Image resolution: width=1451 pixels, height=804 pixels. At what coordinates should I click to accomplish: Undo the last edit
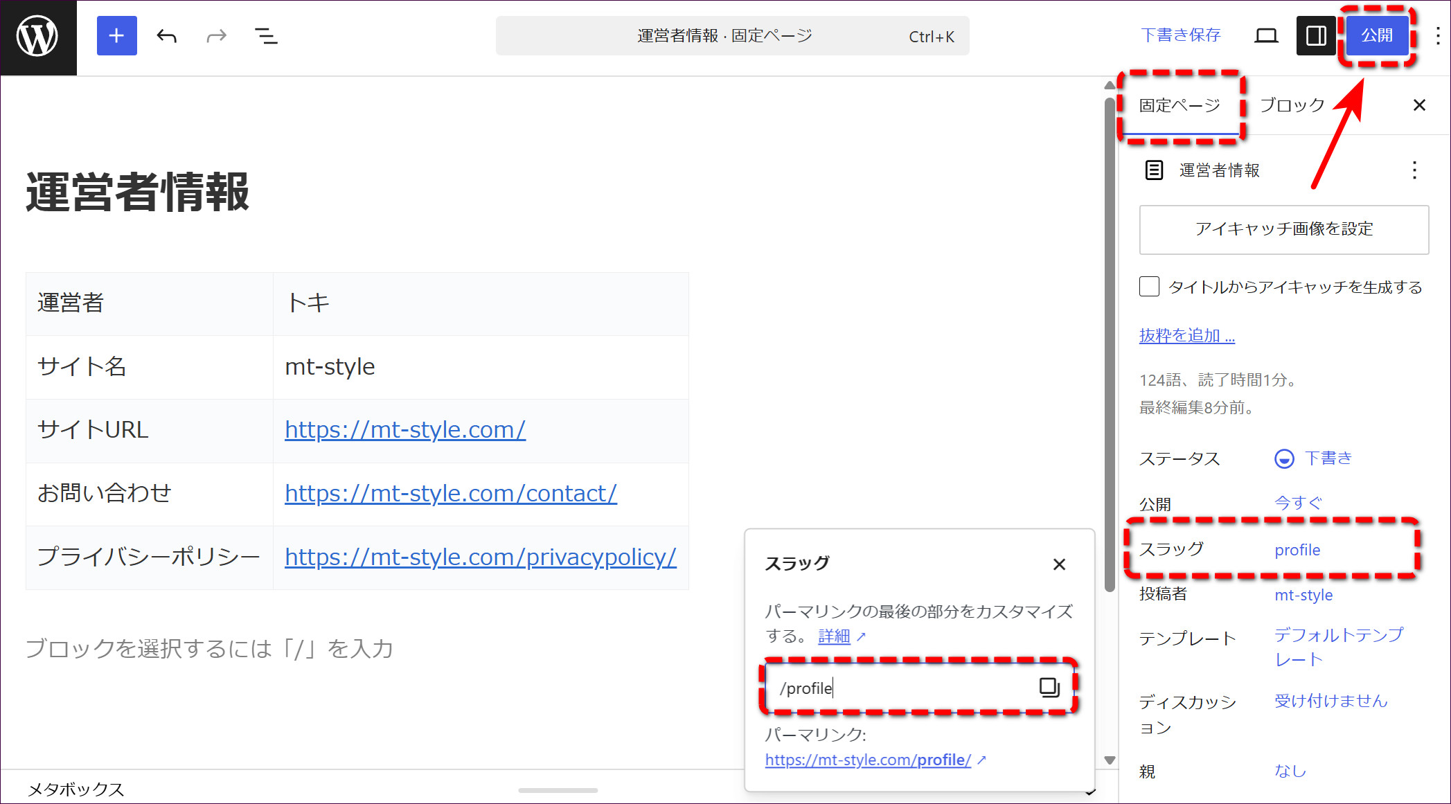click(x=166, y=36)
